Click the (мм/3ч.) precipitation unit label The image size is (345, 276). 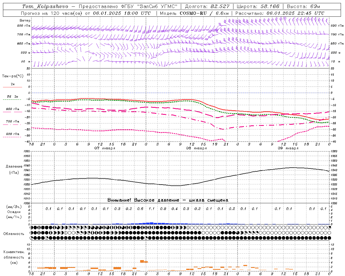tap(14, 207)
